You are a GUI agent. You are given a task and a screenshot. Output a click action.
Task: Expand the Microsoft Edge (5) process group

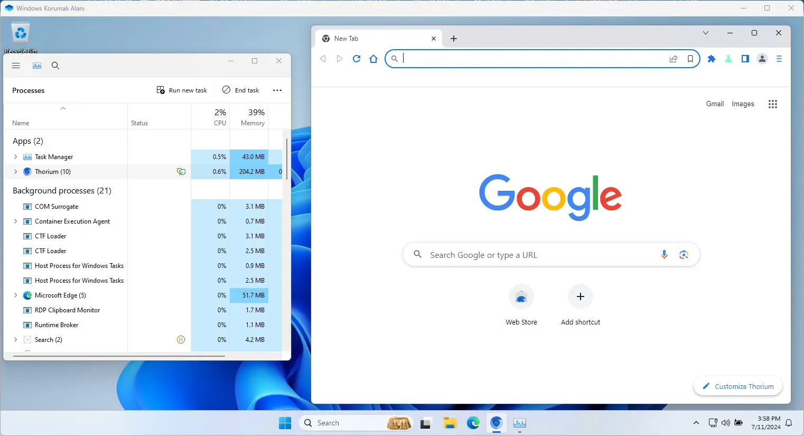[15, 295]
